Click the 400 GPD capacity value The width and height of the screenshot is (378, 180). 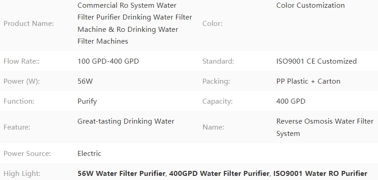(x=291, y=101)
